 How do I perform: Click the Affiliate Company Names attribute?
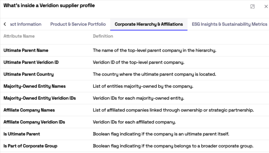click(29, 110)
